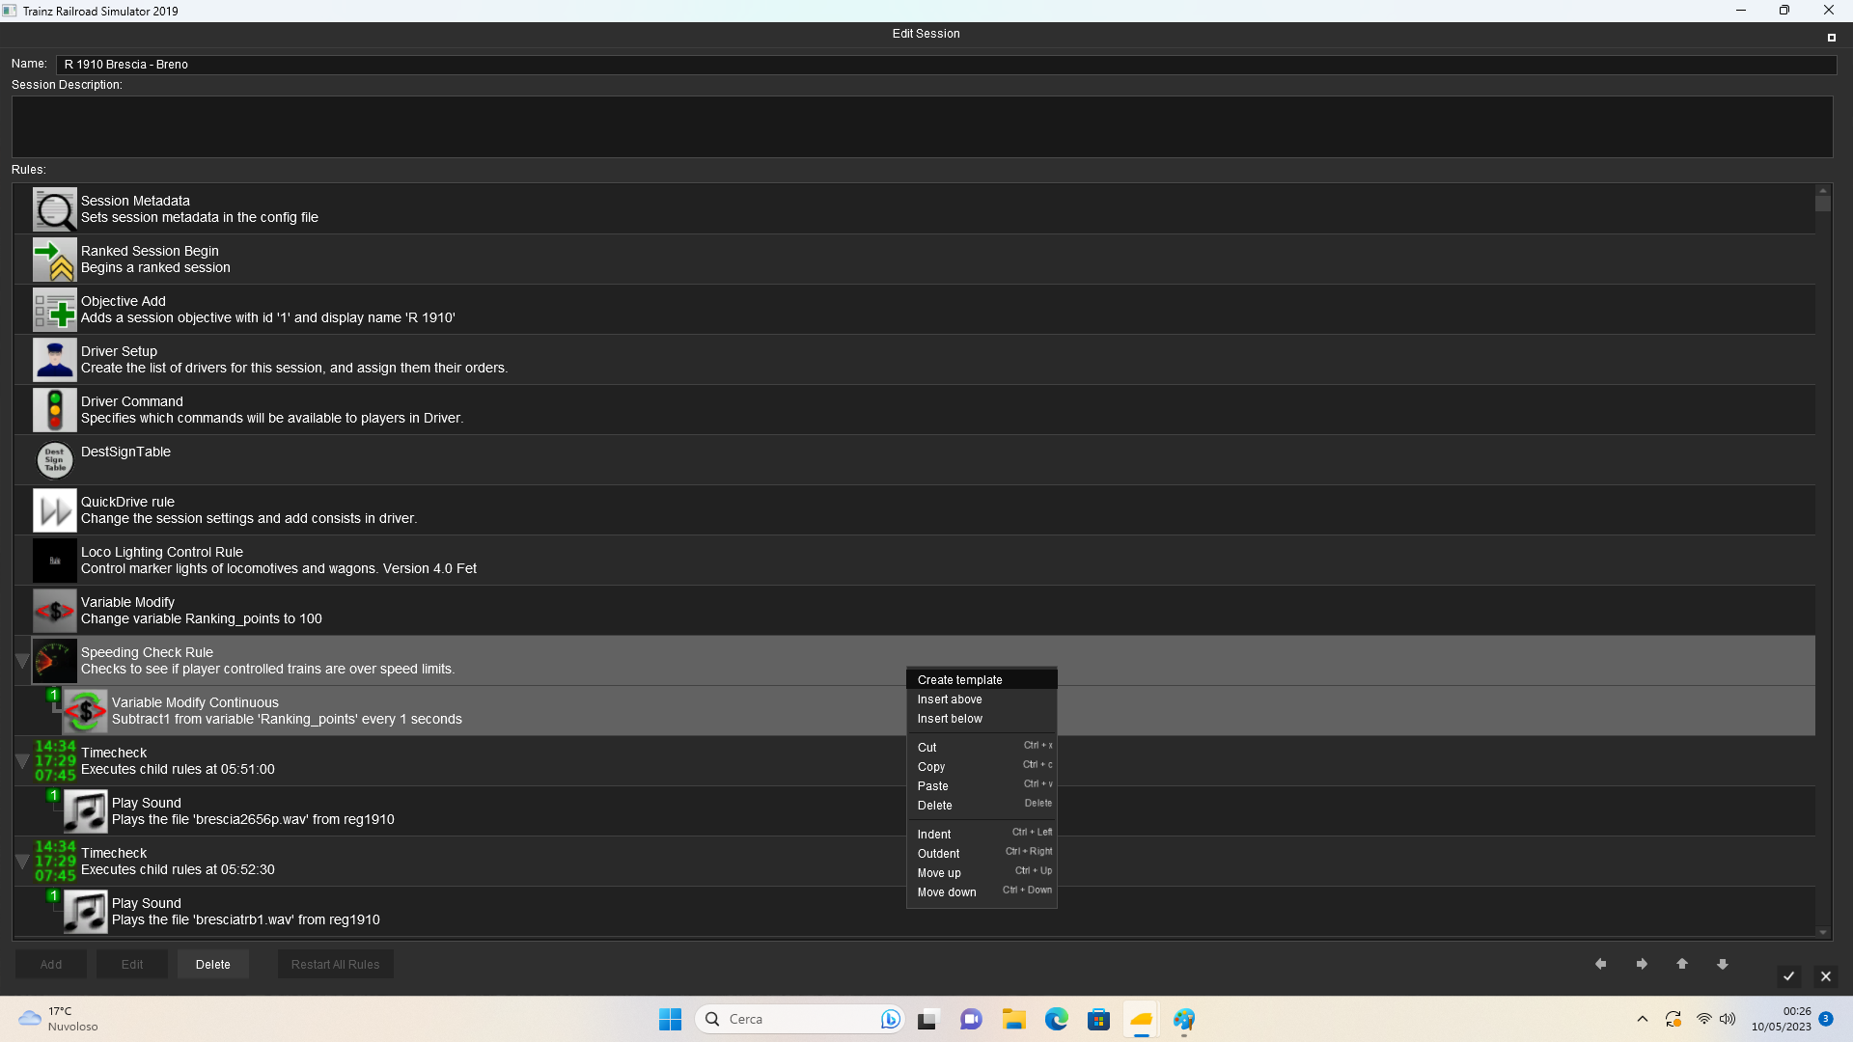
Task: Click the Driver Setup rule icon
Action: pyautogui.click(x=54, y=360)
